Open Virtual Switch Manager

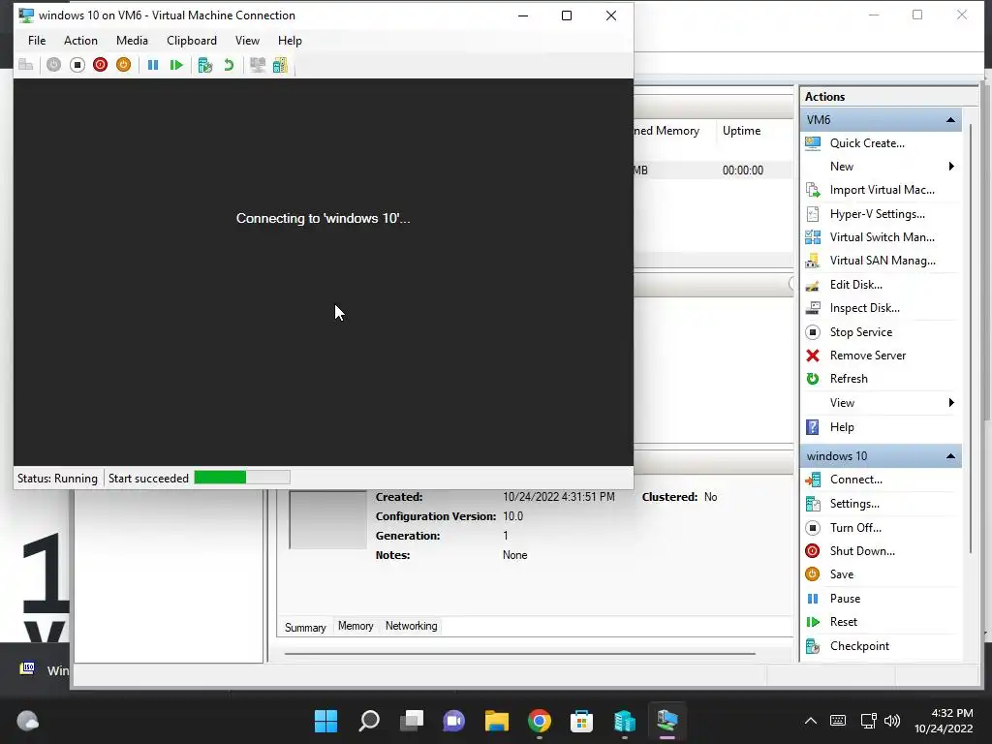tap(882, 237)
